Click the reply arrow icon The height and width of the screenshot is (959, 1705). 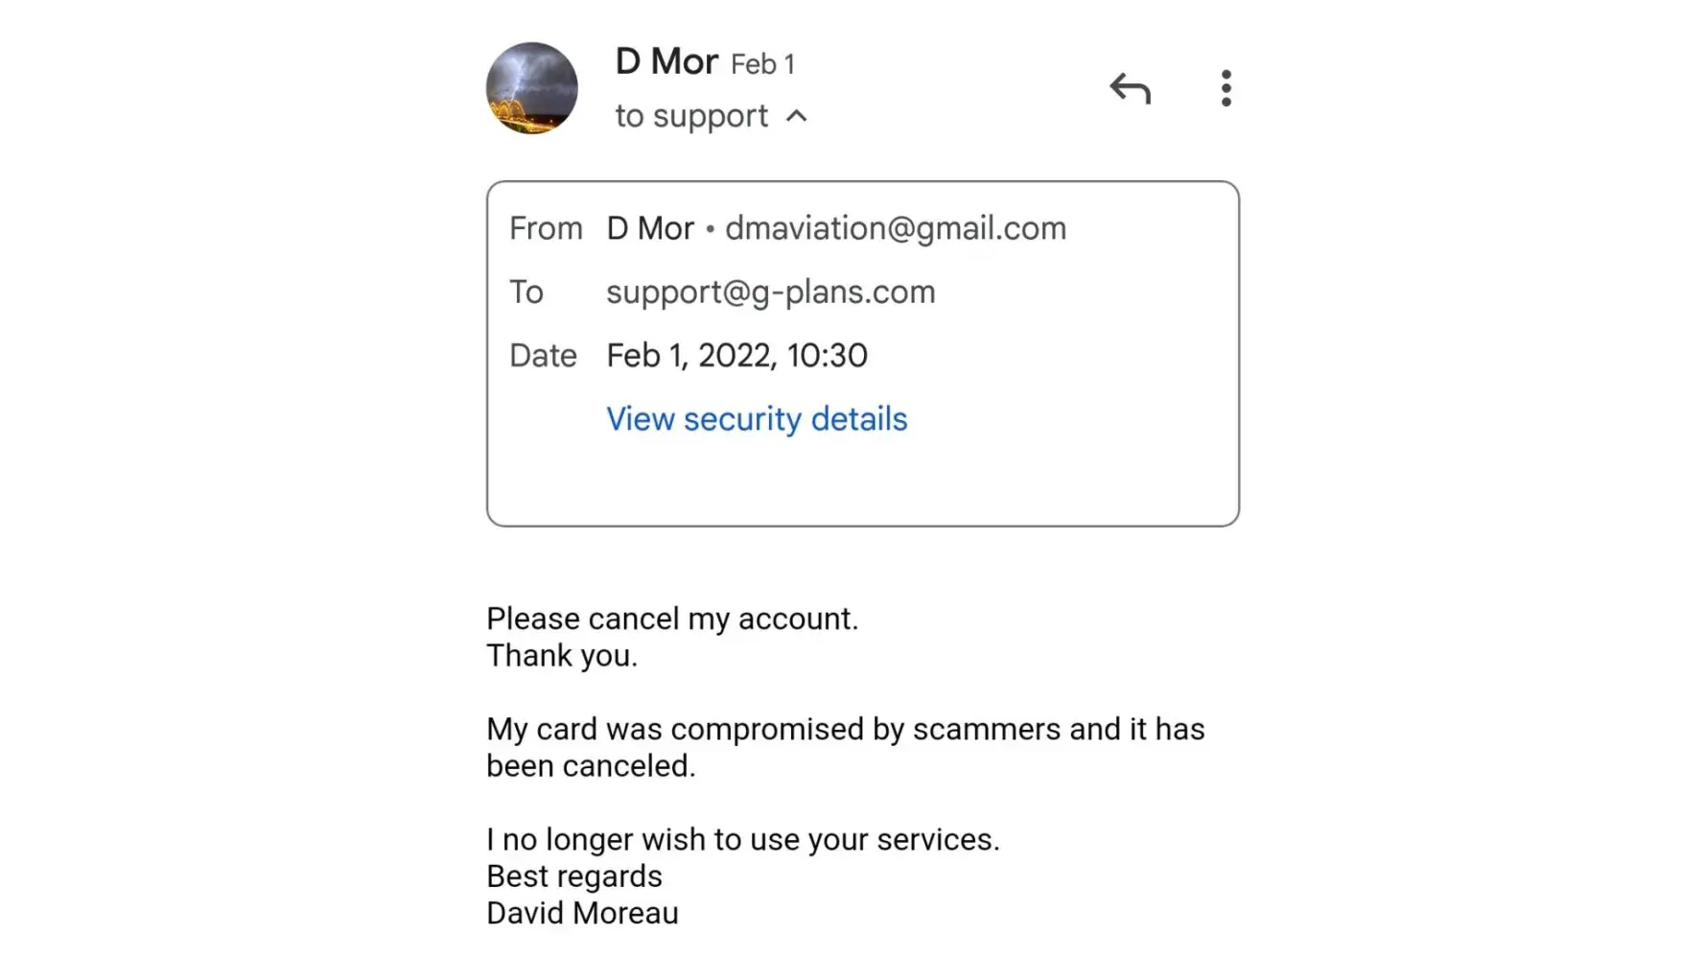click(1130, 88)
